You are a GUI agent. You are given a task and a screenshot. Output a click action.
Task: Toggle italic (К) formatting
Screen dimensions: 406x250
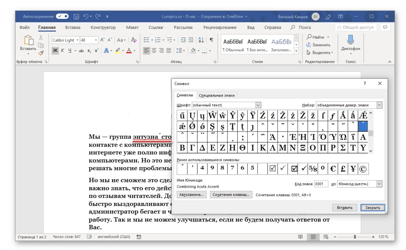point(62,50)
